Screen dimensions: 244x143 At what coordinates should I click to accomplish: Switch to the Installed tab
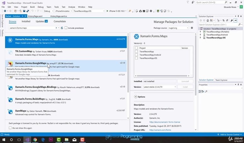26,21
